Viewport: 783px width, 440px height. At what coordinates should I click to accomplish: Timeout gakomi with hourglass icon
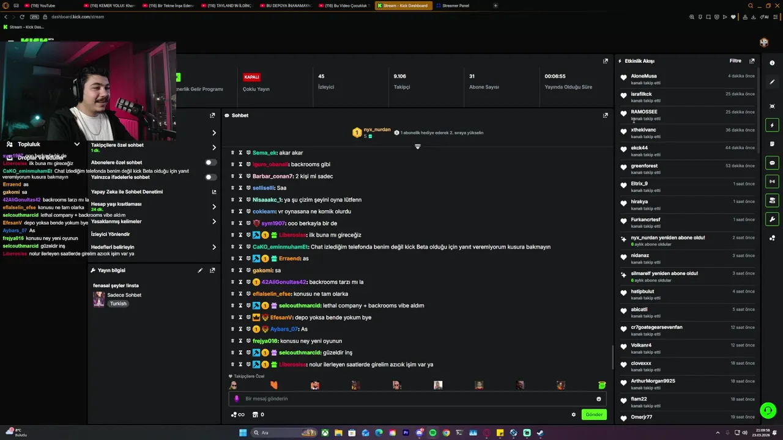(241, 270)
